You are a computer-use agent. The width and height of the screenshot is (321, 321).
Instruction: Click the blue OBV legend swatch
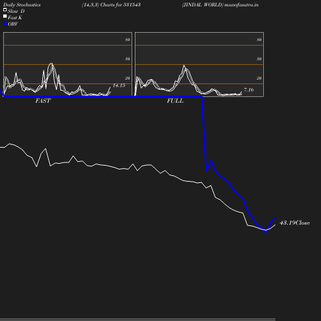pos(5,24)
